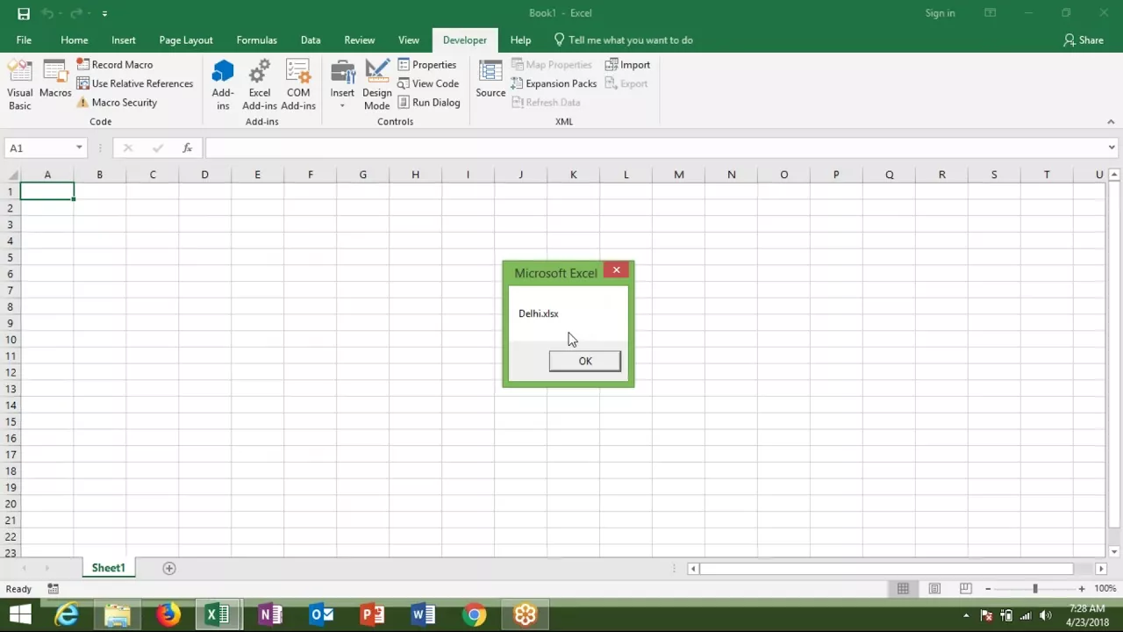Select the Sheet1 tab
1123x632 pixels.
tap(109, 568)
